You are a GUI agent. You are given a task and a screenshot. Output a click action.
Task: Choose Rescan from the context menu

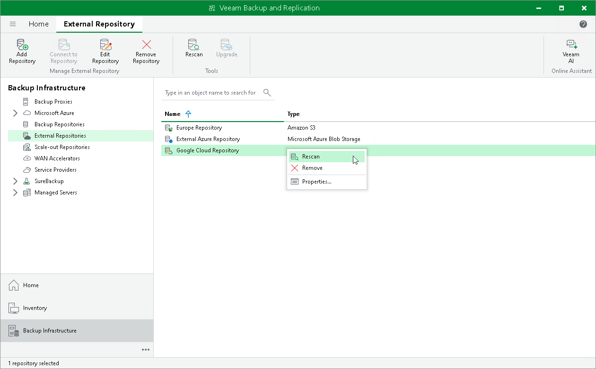click(x=327, y=157)
